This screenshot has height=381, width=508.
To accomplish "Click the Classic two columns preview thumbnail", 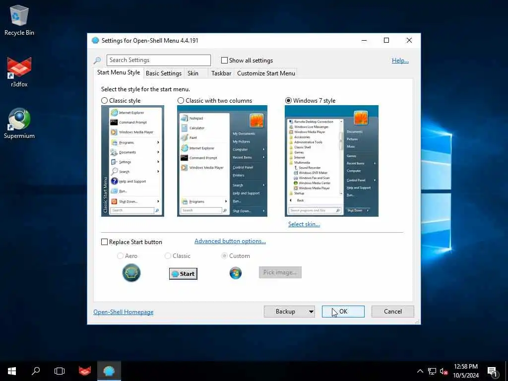I will coord(222,161).
